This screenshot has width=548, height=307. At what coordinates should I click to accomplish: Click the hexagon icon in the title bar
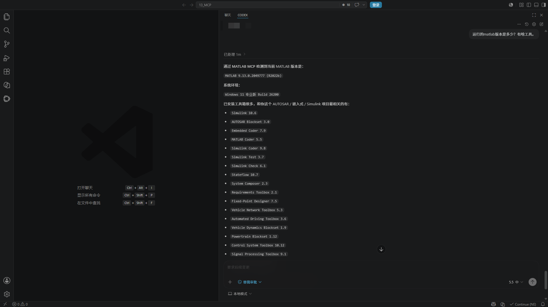[x=511, y=5]
